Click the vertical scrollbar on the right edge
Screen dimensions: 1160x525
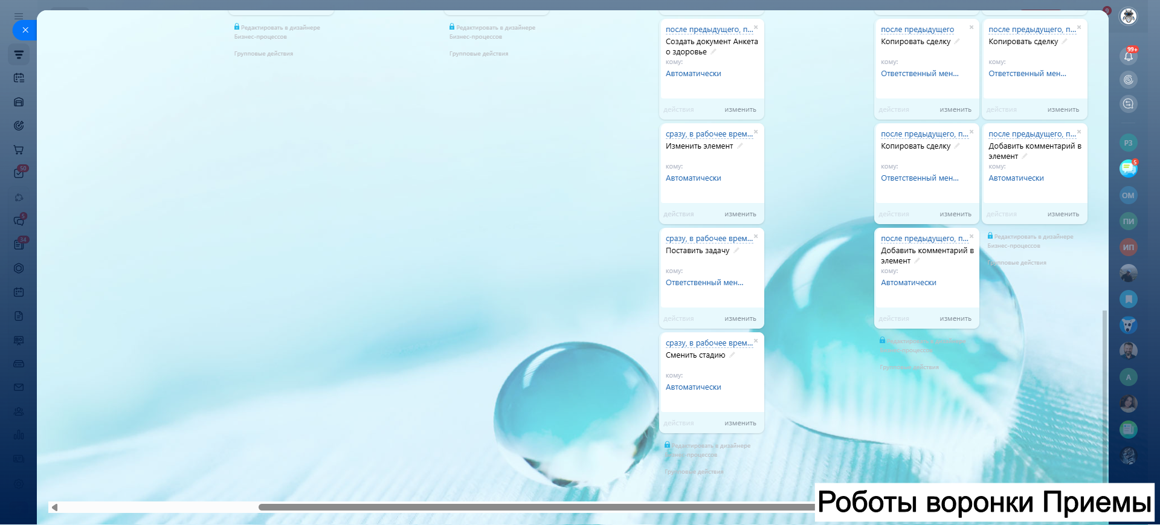(x=1104, y=396)
